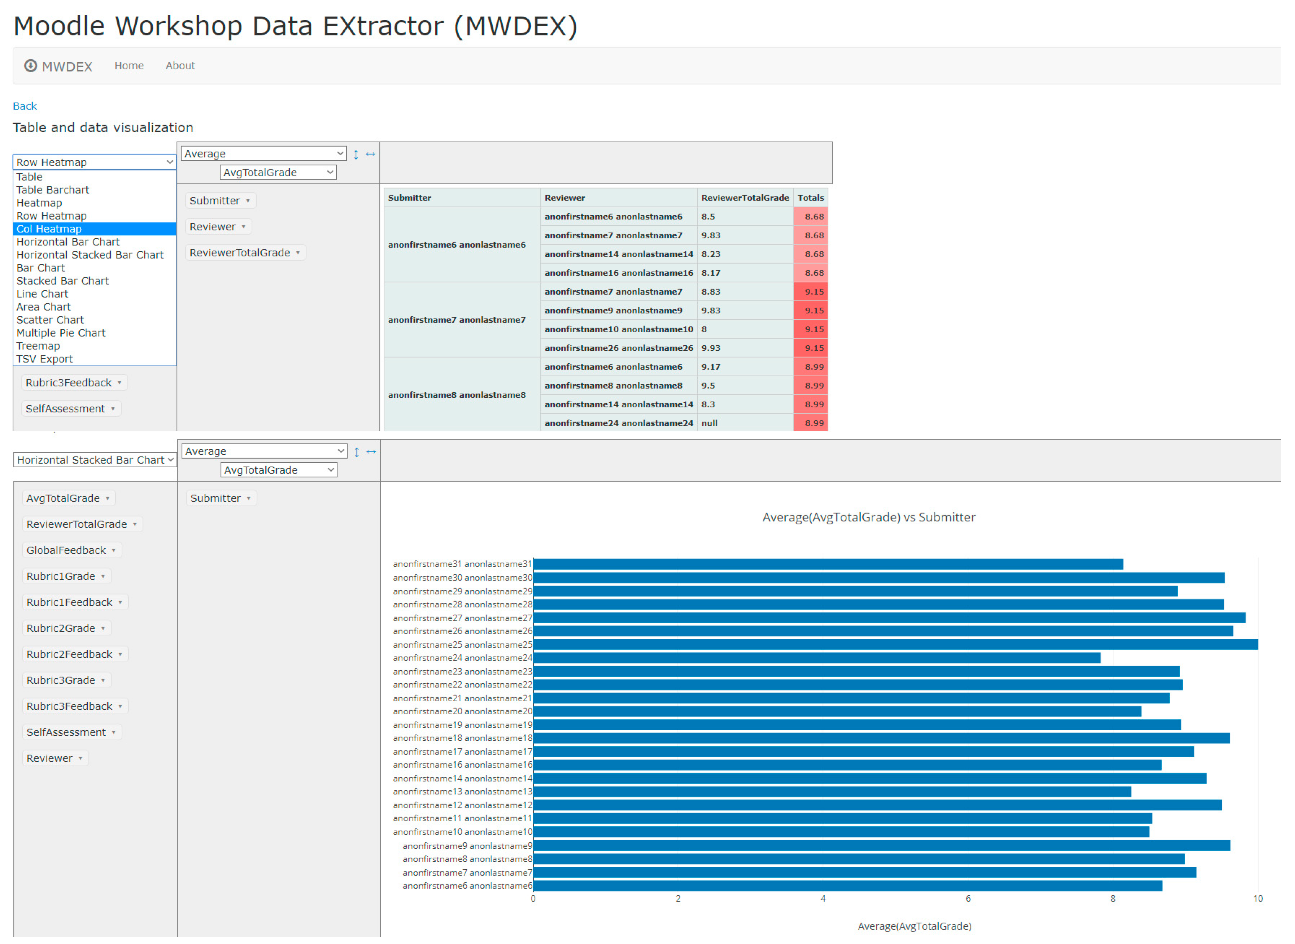The height and width of the screenshot is (944, 1295).
Task: Go to the Home navigation link
Action: tap(130, 66)
